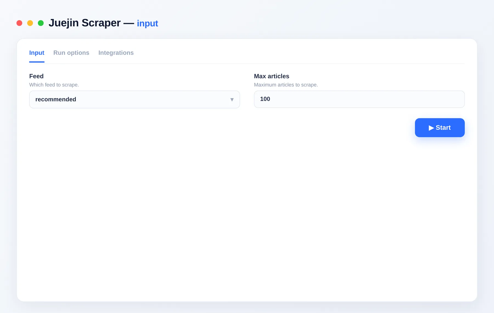Click 'Maximum articles to scrape.' description

[286, 85]
